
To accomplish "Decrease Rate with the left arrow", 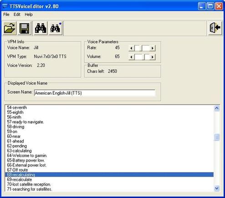I will pos(132,48).
